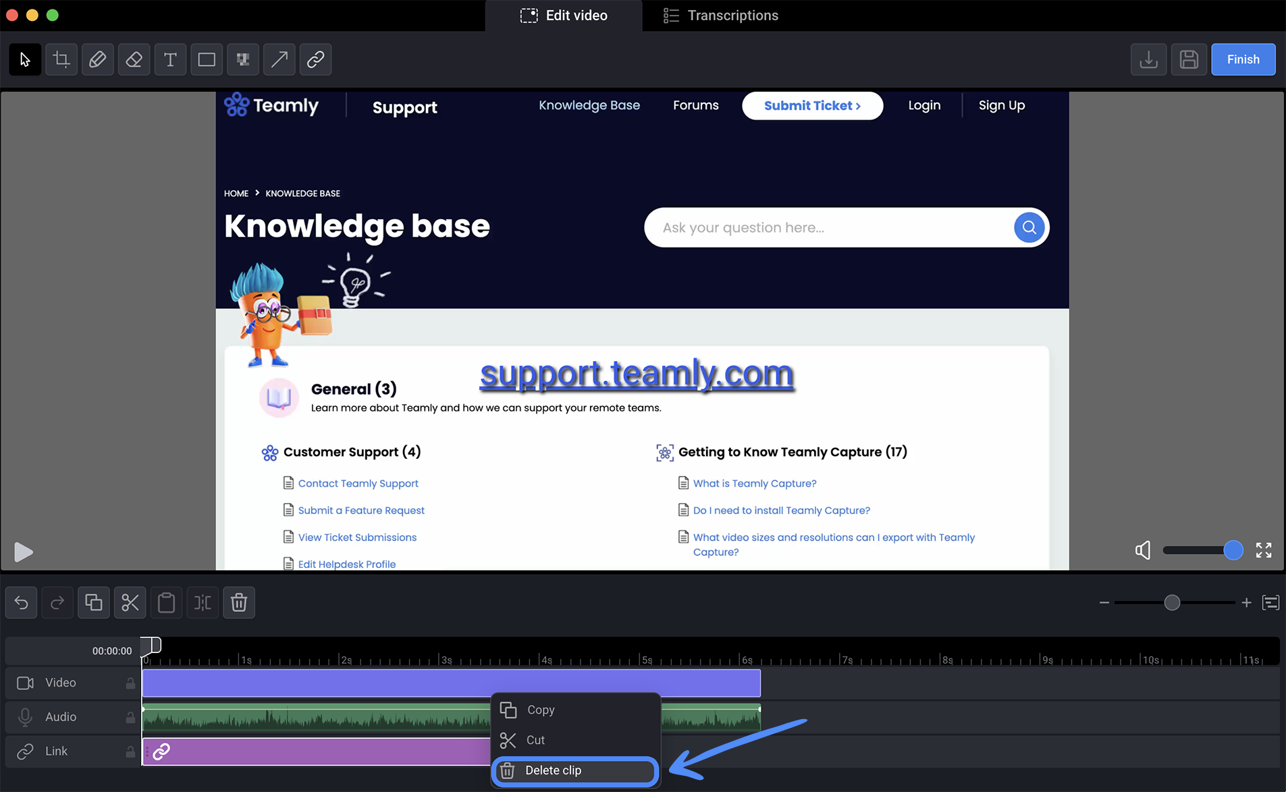Mute the preview with speaker icon
Screen dimensions: 1286x792
coord(1143,550)
